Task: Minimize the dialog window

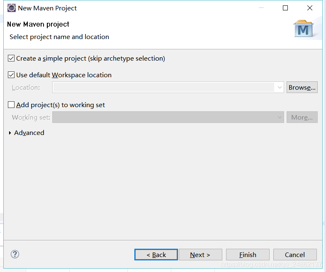Action: (261, 8)
